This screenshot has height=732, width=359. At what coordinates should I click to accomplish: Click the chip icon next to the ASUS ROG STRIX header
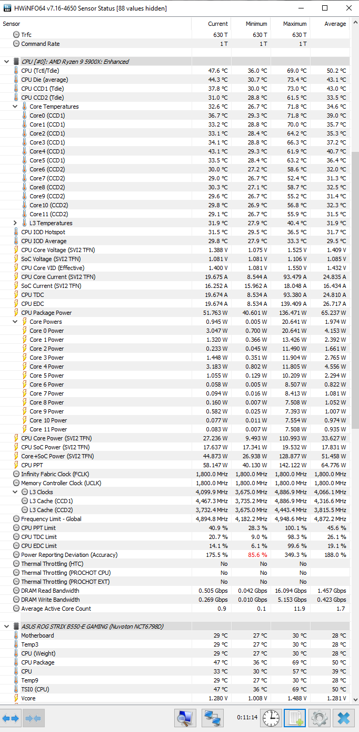click(x=16, y=627)
